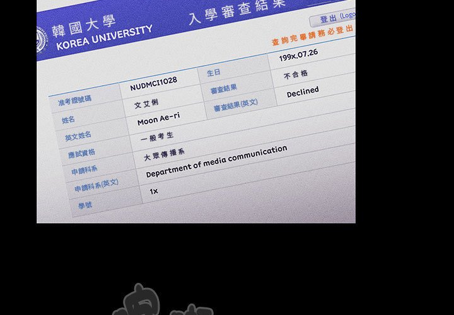
Task: Select the name value 文艾俐
Action: [x=146, y=104]
